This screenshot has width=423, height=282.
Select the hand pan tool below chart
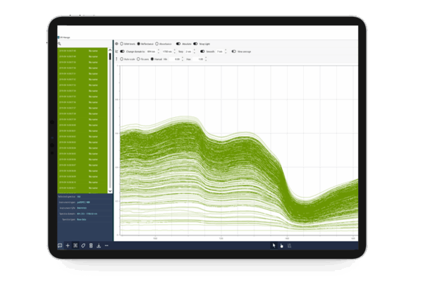281,245
